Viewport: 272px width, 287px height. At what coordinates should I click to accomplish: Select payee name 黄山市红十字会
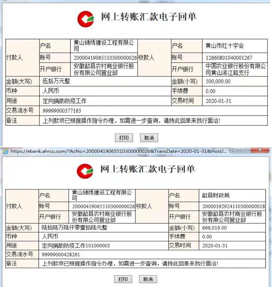225,46
